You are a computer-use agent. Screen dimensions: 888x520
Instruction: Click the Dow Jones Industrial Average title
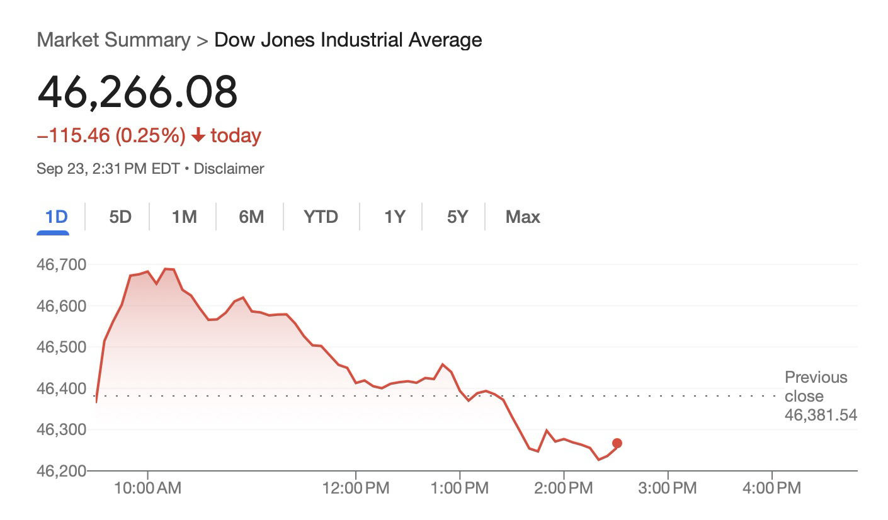pos(348,40)
